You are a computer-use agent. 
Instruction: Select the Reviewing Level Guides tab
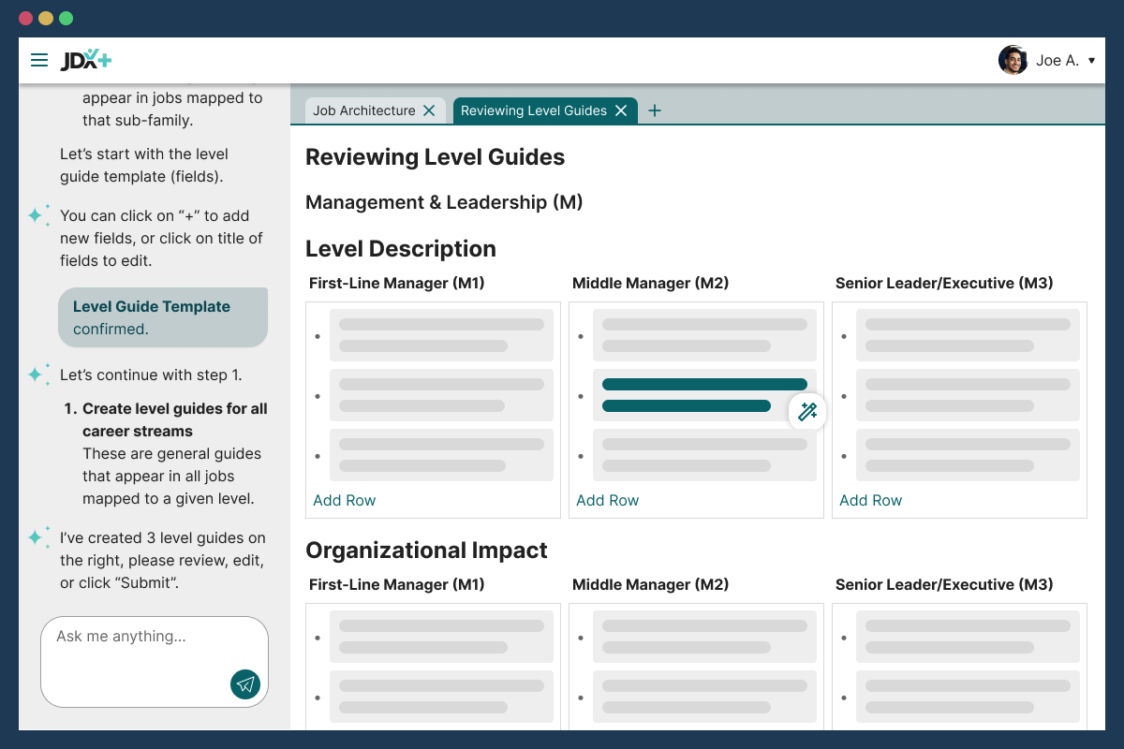534,110
